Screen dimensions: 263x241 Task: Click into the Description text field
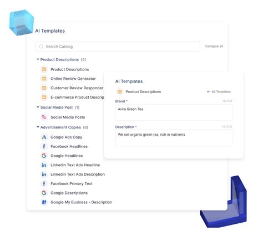coord(174,138)
